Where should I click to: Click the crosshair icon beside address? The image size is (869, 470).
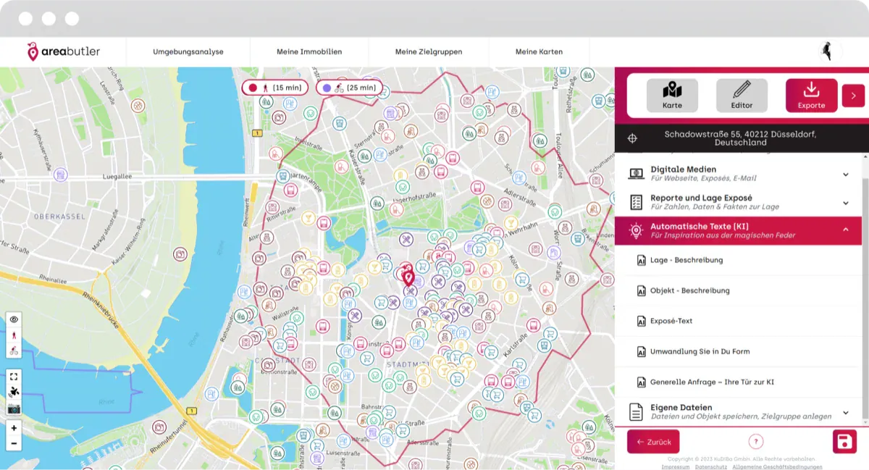pos(632,138)
